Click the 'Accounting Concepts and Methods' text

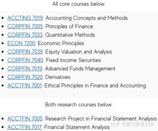click(87, 18)
